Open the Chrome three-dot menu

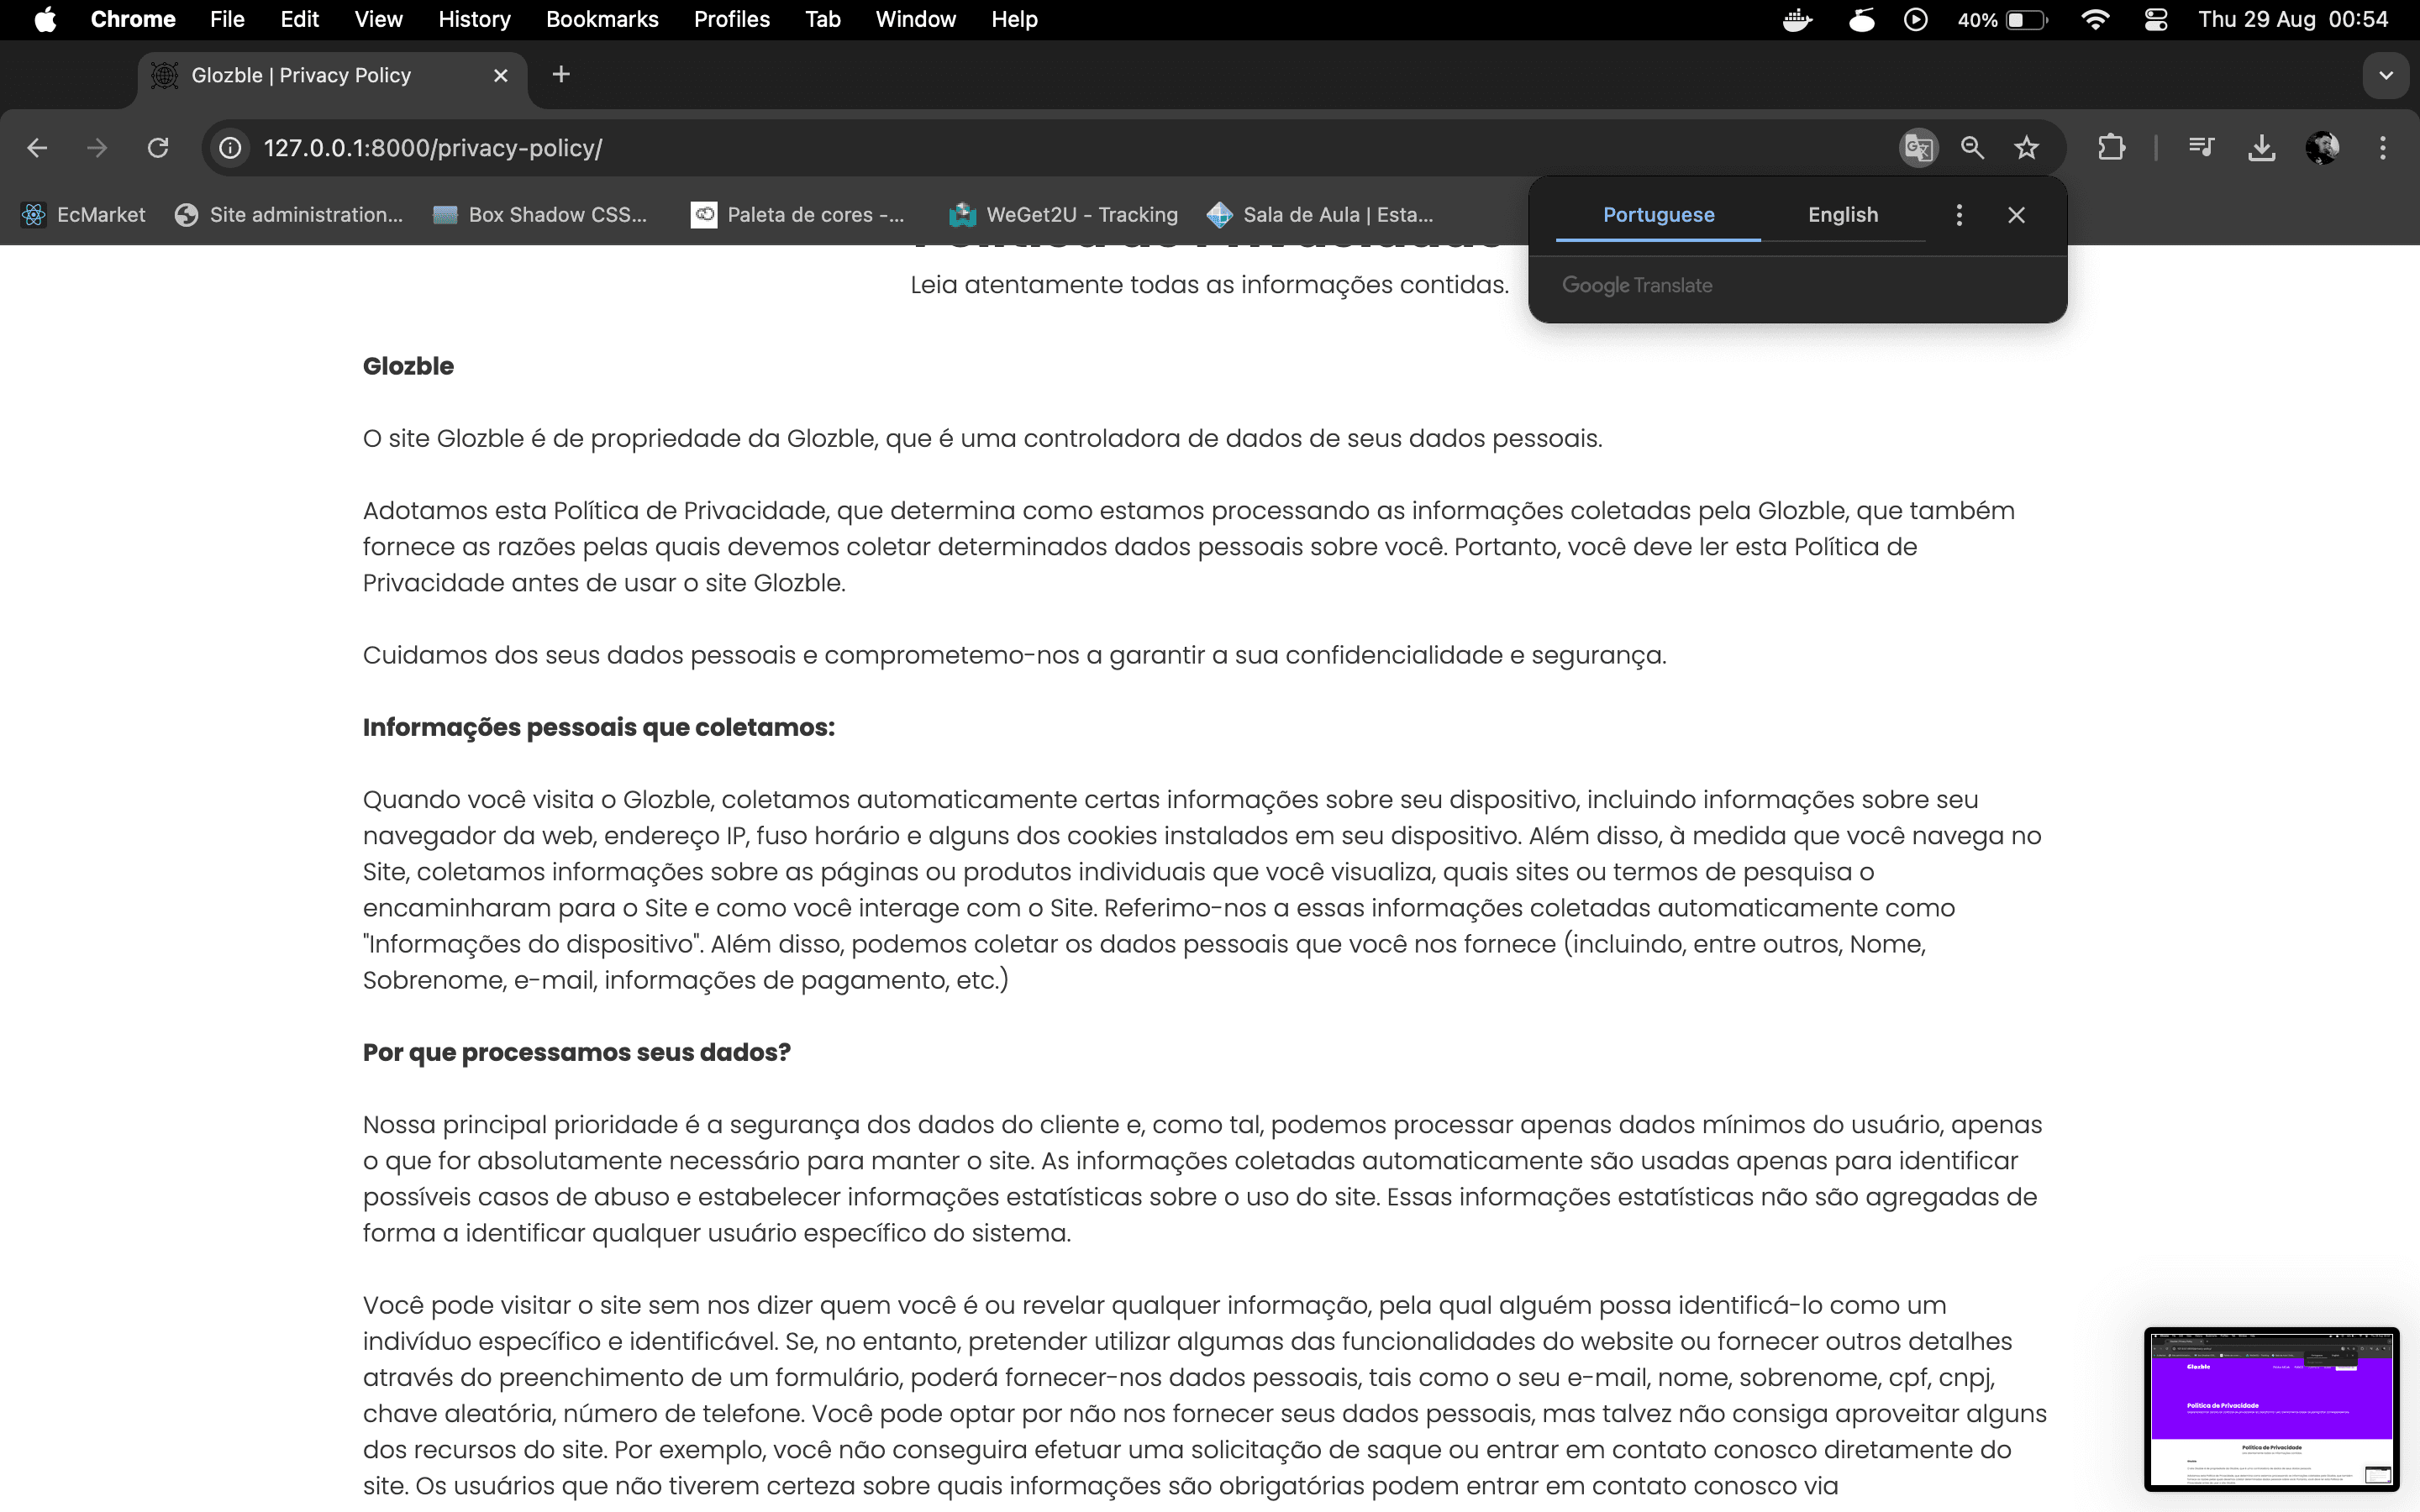point(2383,148)
